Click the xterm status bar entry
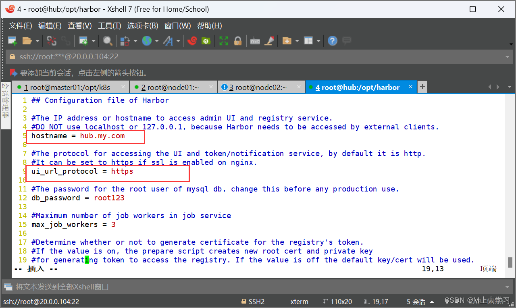Viewport: 516px width, 308px height. click(299, 302)
